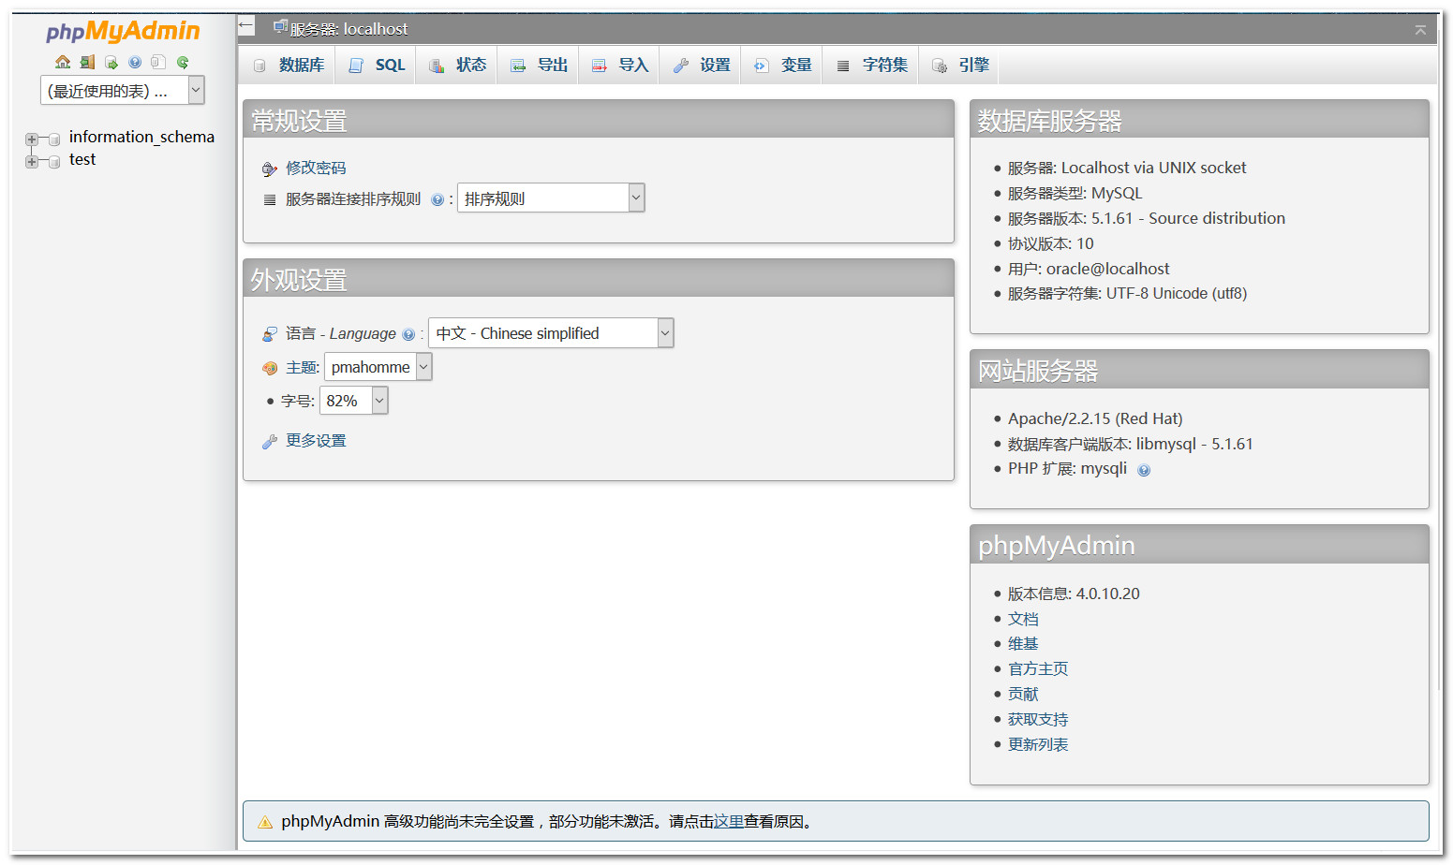Open the 排序规则 collation dropdown
Image resolution: width=1453 pixels, height=865 pixels.
[551, 198]
